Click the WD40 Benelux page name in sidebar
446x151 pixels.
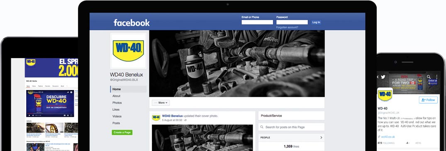127,75
